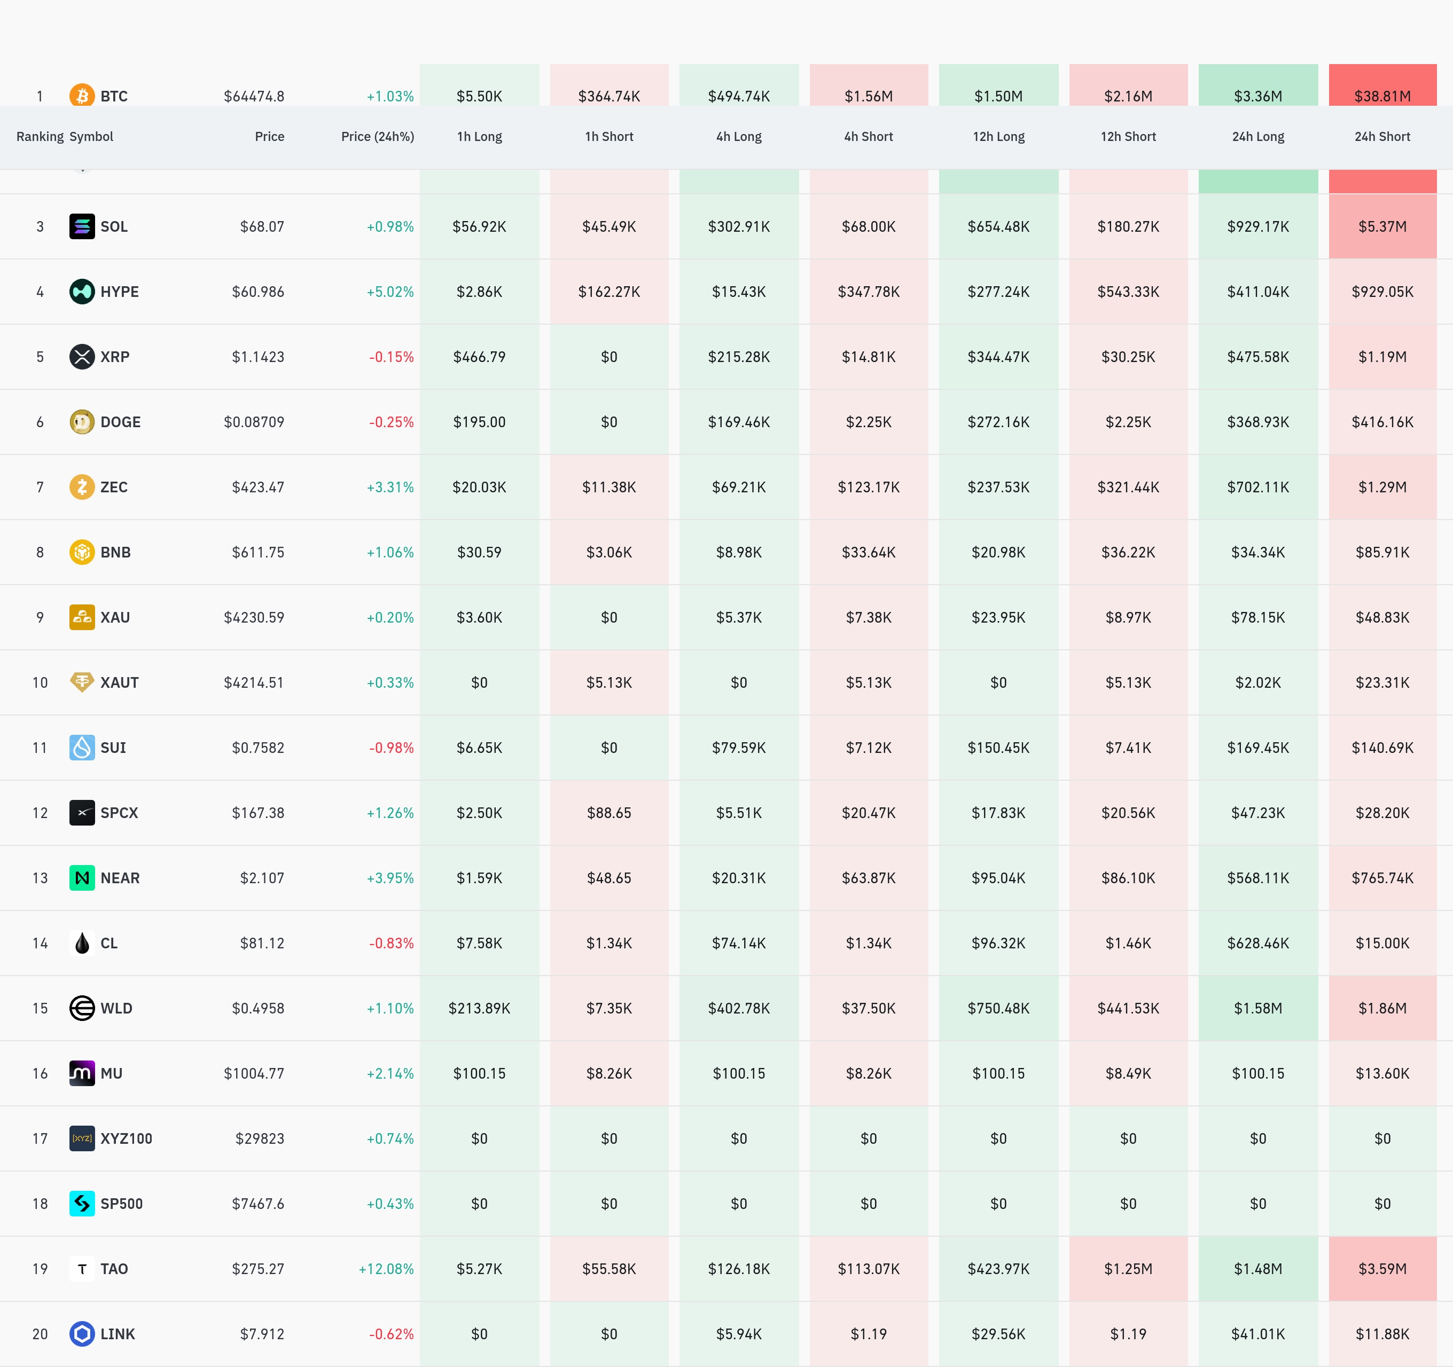Sort by the 12h Long column header
Viewport: 1453px width, 1367px height.
[998, 137]
